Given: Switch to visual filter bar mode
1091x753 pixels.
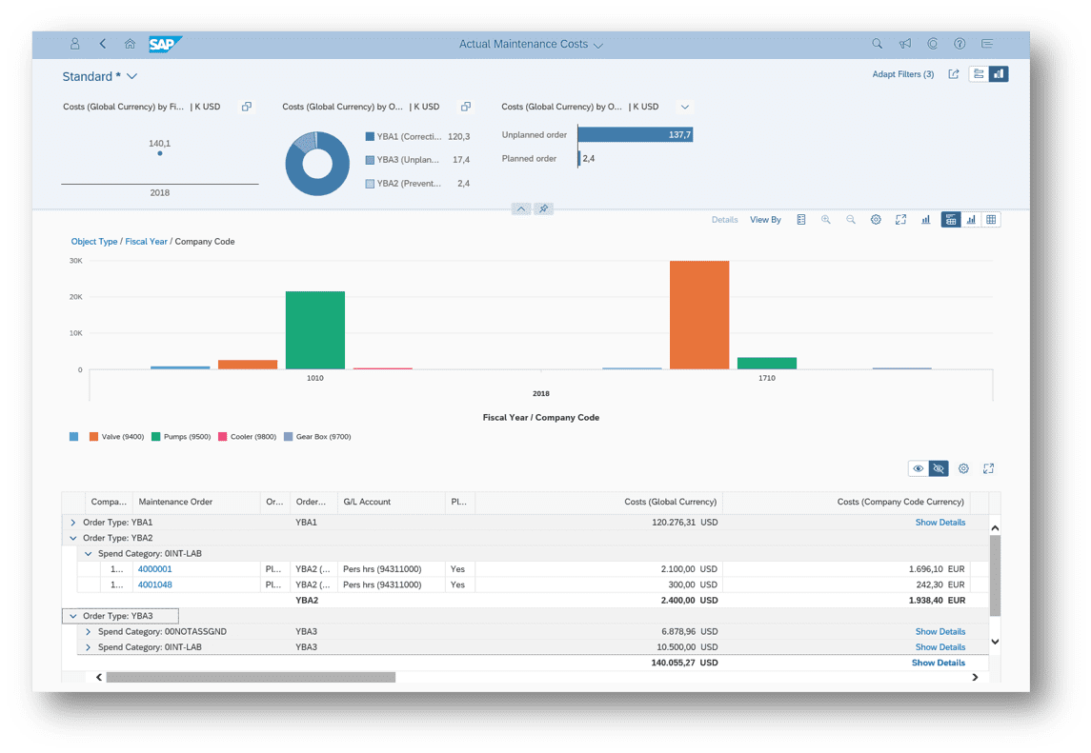Looking at the screenshot, I should (999, 74).
